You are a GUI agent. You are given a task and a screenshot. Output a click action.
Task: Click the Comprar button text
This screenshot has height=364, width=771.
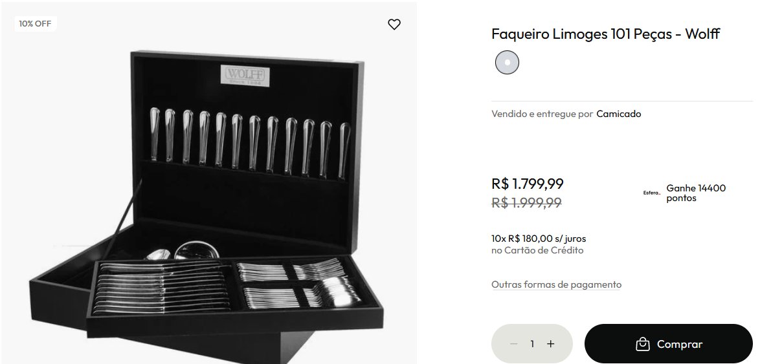click(680, 345)
